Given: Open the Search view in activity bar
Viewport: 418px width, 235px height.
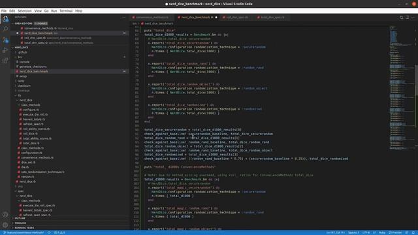Looking at the screenshot, I should pyautogui.click(x=5, y=29).
